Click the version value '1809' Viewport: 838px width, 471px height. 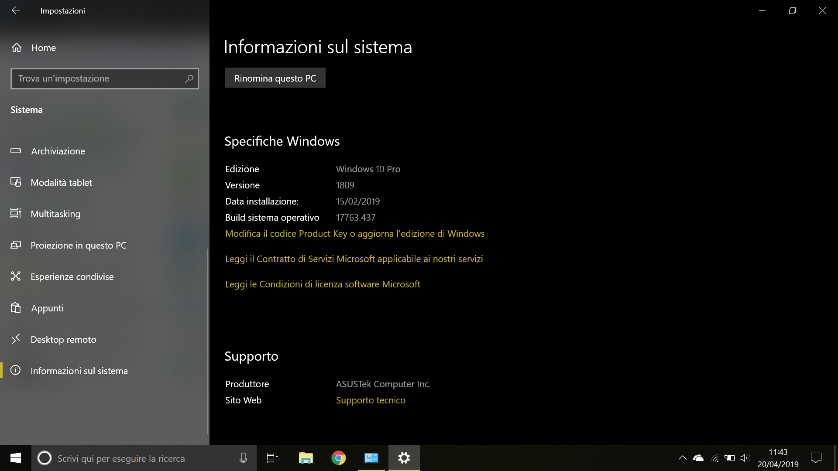(x=345, y=185)
